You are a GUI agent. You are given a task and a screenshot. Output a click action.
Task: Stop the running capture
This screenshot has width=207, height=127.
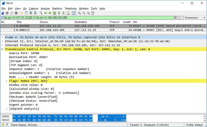point(7,13)
